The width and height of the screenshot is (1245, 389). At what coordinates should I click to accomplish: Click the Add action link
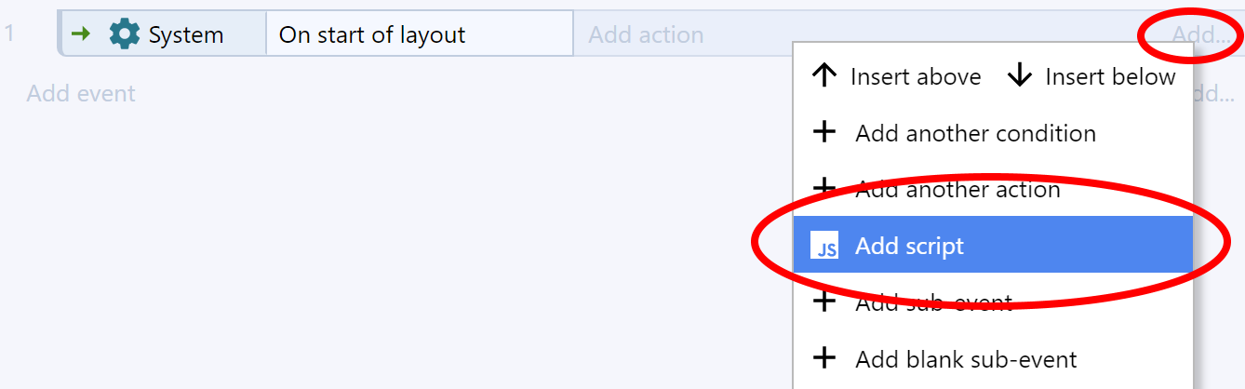coord(646,35)
